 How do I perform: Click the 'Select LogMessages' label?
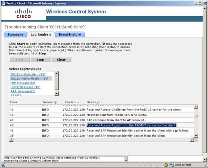pyautogui.click(x=25, y=69)
